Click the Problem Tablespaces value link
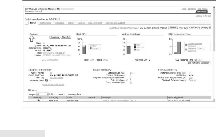216x137 pixels. point(130,75)
